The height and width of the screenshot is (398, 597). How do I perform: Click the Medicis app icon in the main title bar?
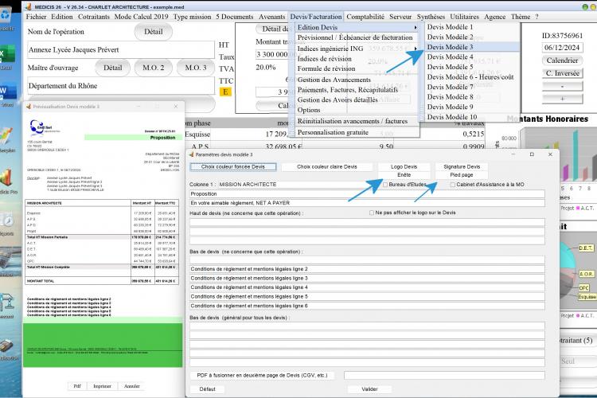tap(28, 6)
